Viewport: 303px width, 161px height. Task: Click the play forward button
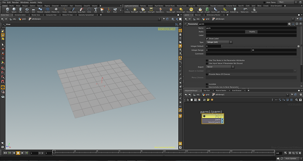22,153
